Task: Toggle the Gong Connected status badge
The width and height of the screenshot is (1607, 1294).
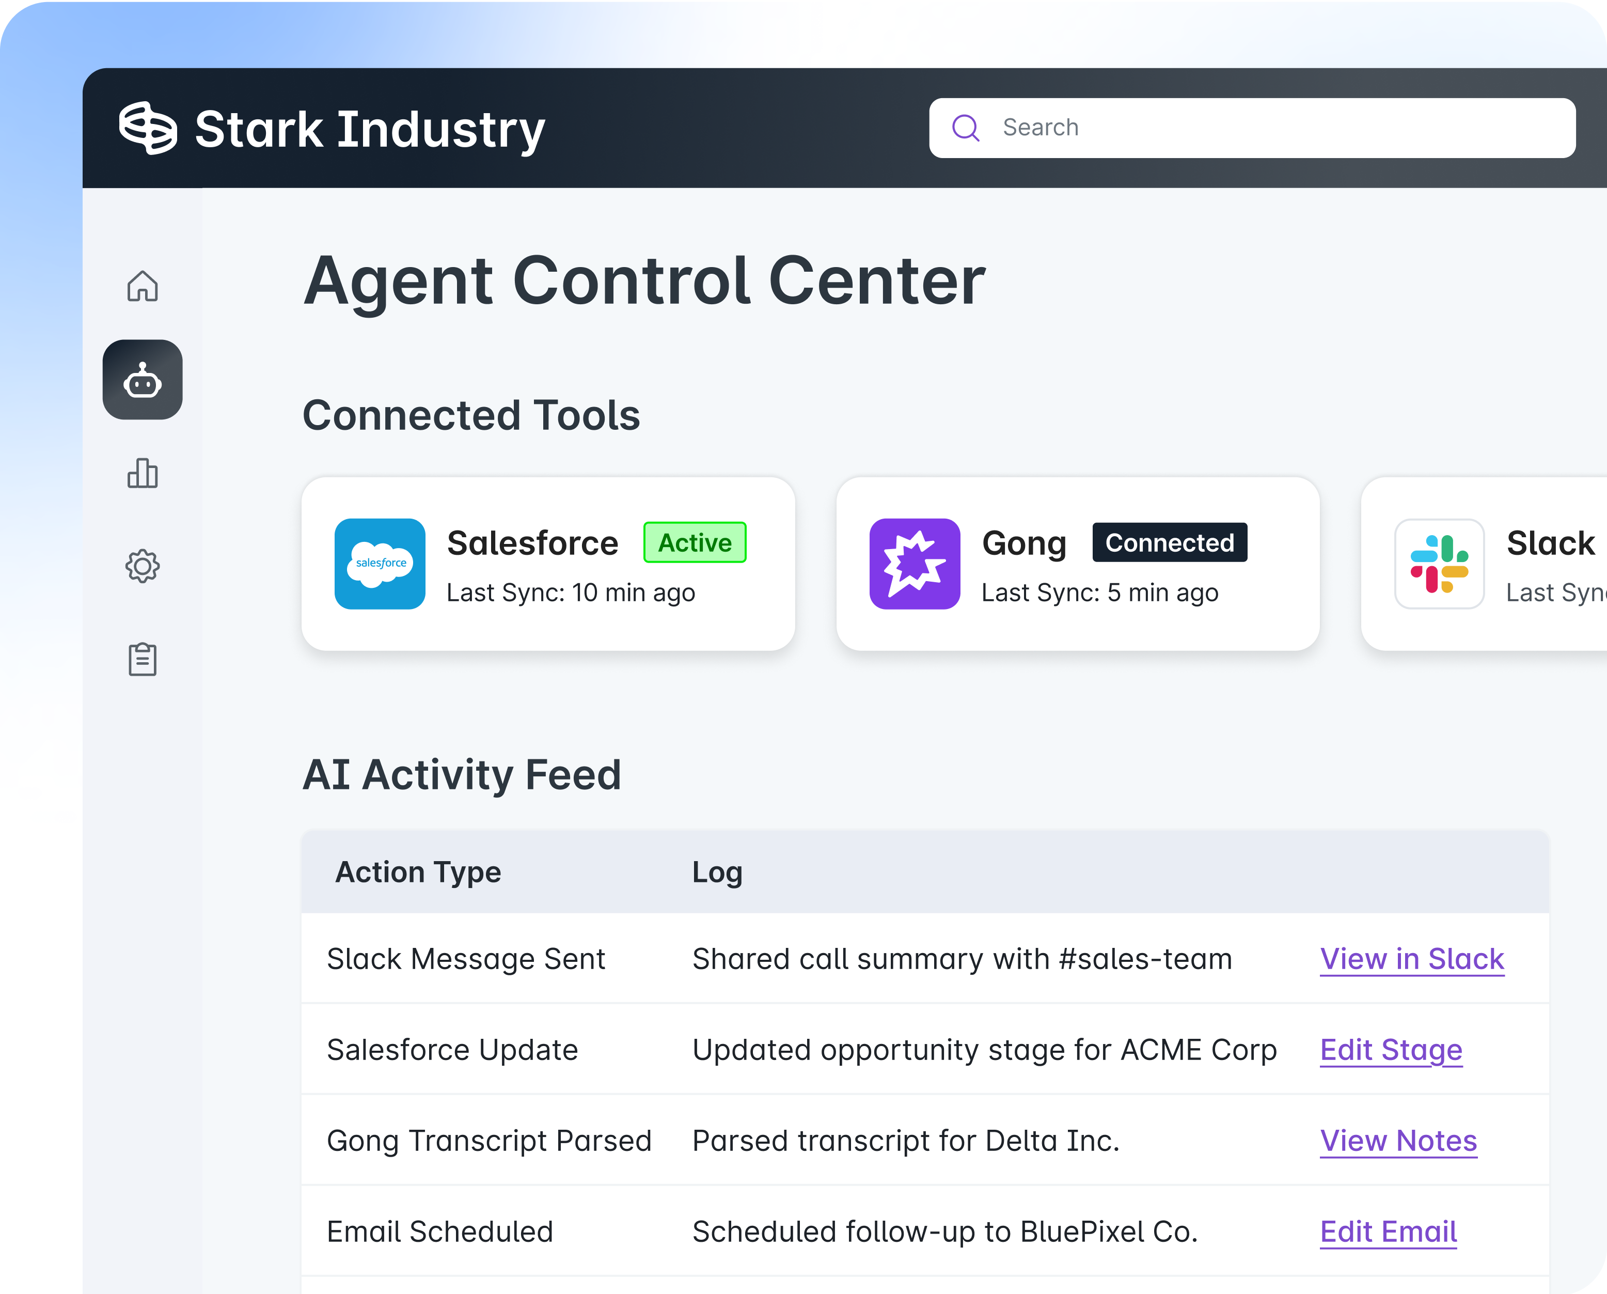Action: [x=1169, y=542]
